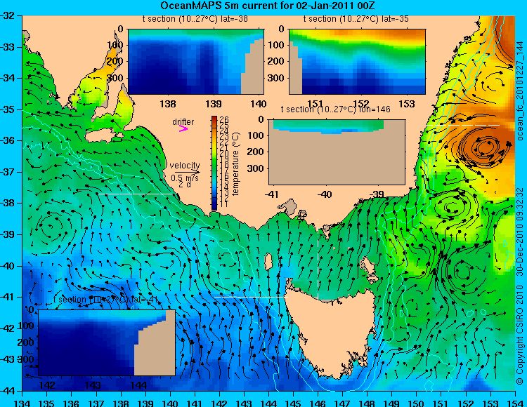Click "142" on the lat=-41 inset axis
This screenshot has width=527, height=407.
(46, 385)
